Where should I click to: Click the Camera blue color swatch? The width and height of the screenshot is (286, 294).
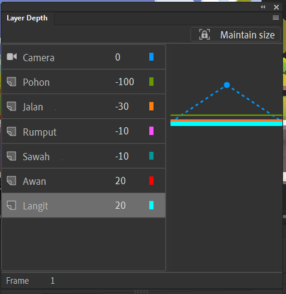(x=151, y=57)
